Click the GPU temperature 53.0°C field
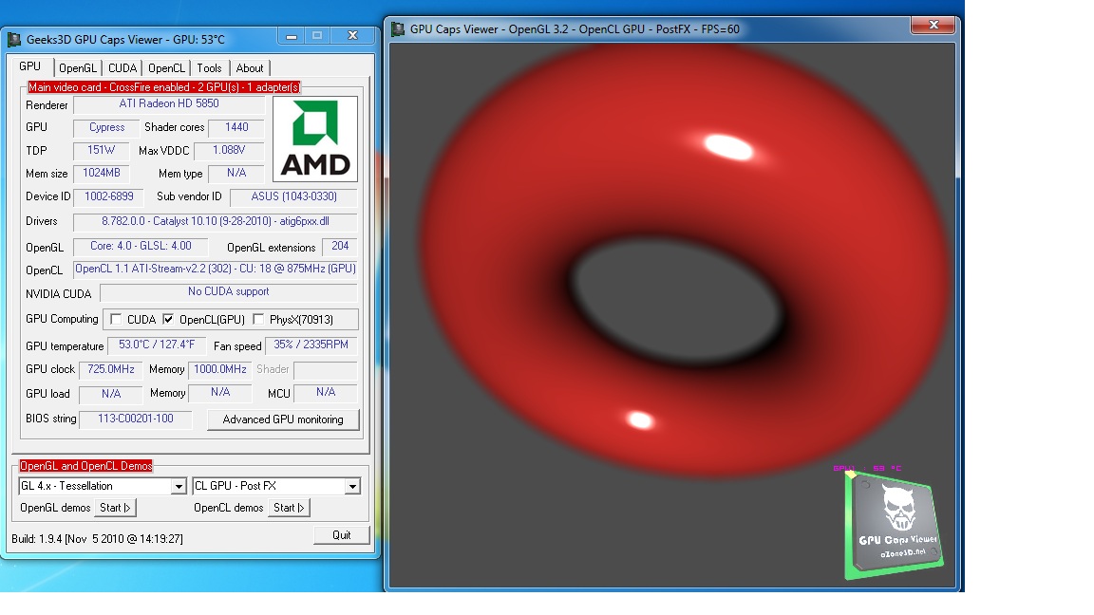This screenshot has height=615, width=1094. 157,345
